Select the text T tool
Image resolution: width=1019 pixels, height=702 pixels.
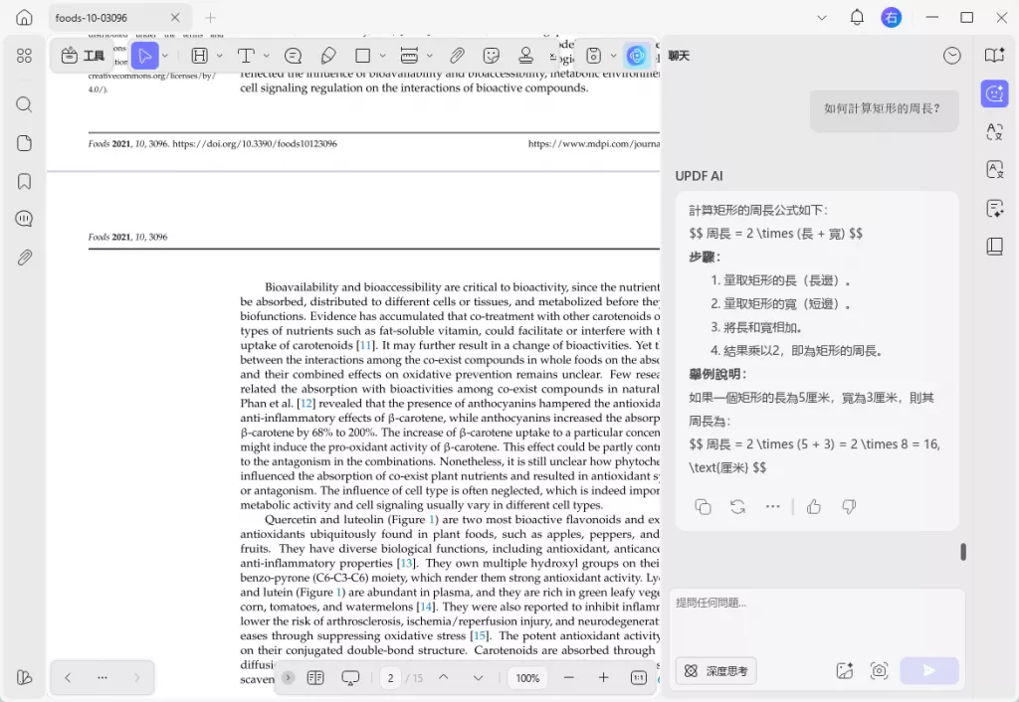[246, 56]
